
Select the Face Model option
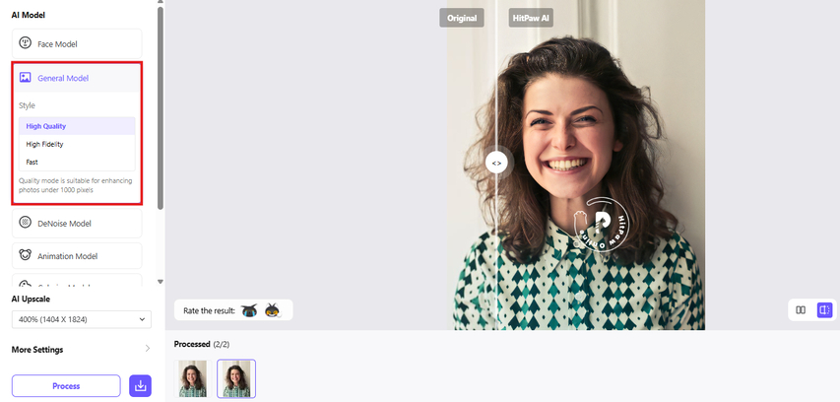(x=77, y=44)
